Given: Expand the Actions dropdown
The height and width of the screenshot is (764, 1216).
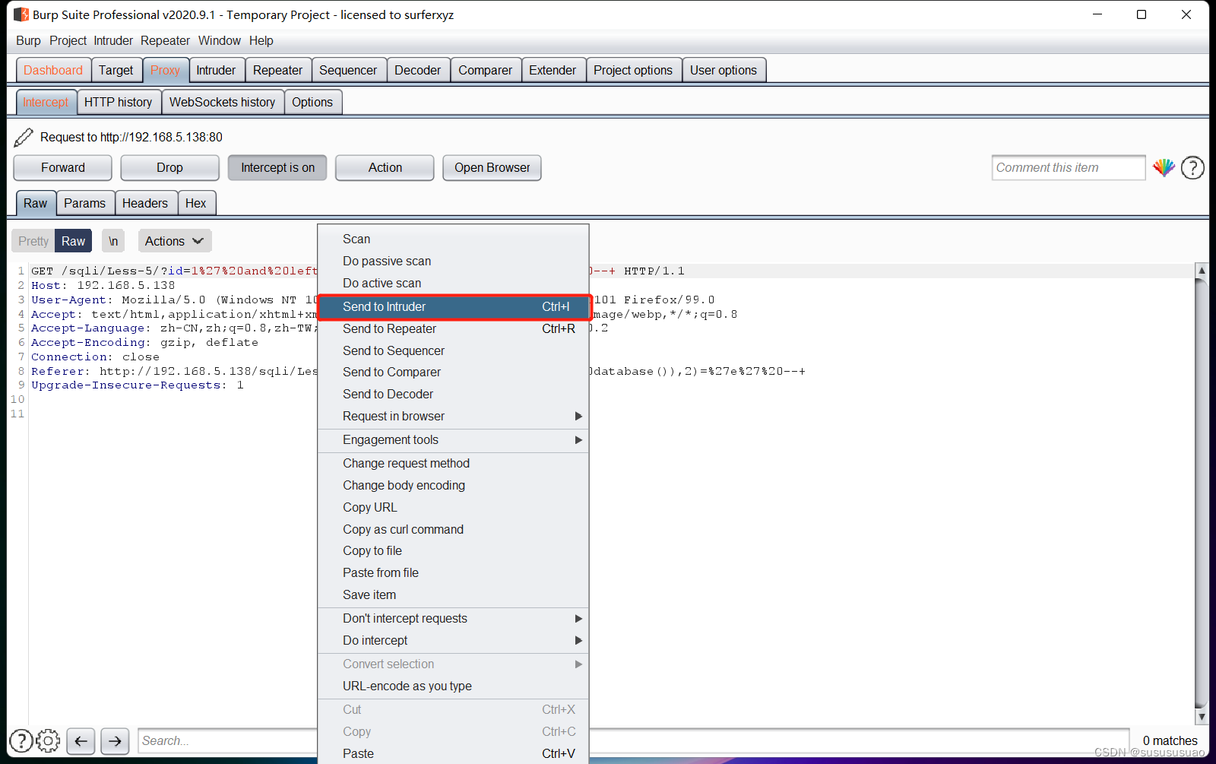Looking at the screenshot, I should point(174,241).
